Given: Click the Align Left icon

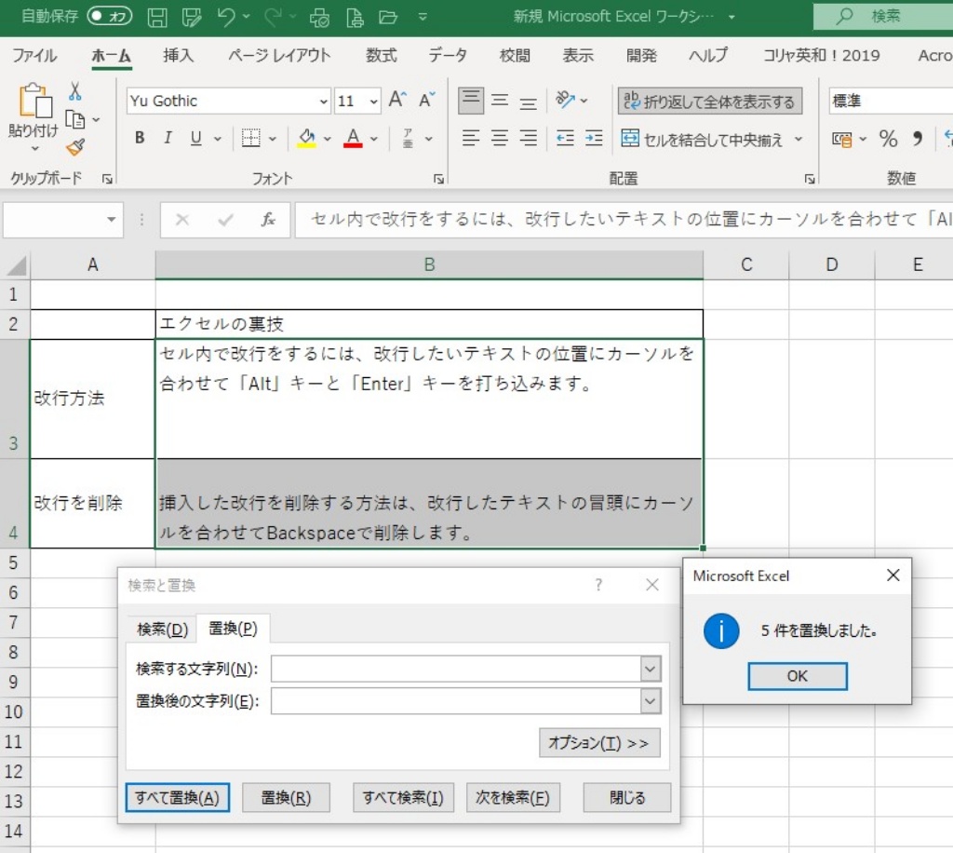Looking at the screenshot, I should click(x=470, y=139).
